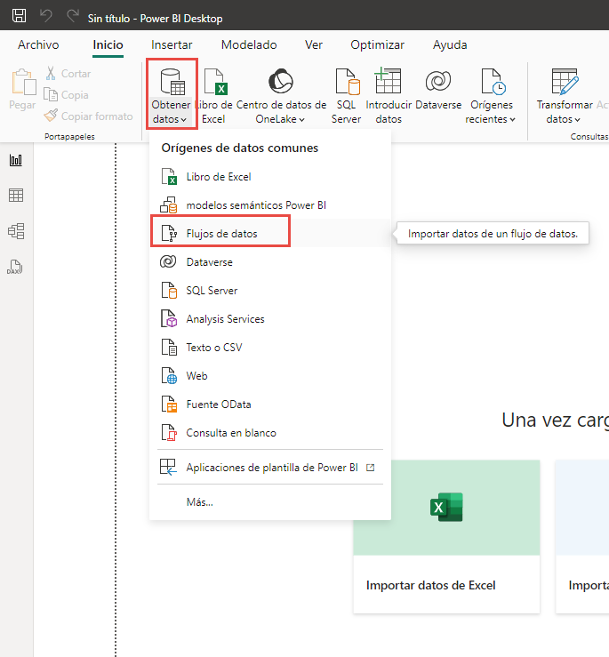Viewport: 609px width, 657px height.
Task: Open the Model view sidebar icon
Action: coord(16,231)
